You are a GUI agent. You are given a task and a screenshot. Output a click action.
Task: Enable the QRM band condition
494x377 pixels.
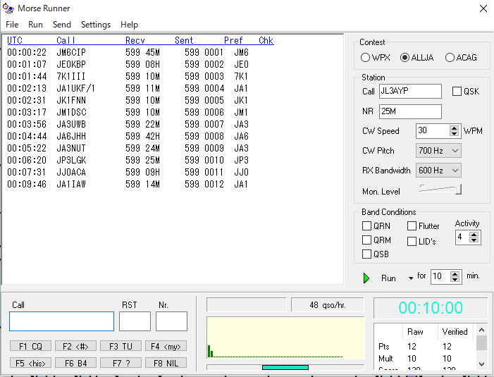[x=366, y=240]
